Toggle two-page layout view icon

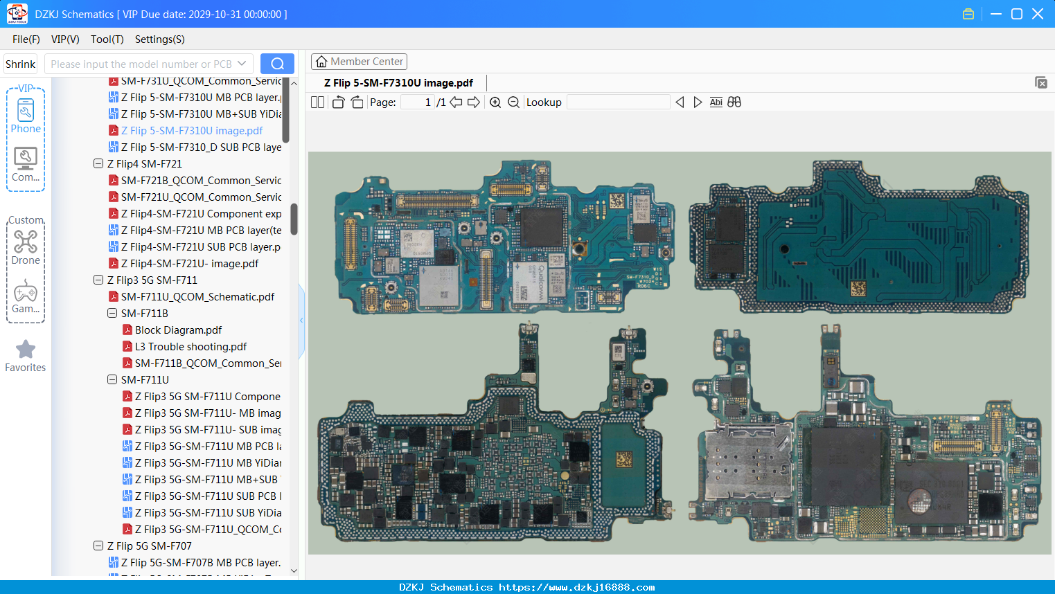click(318, 102)
